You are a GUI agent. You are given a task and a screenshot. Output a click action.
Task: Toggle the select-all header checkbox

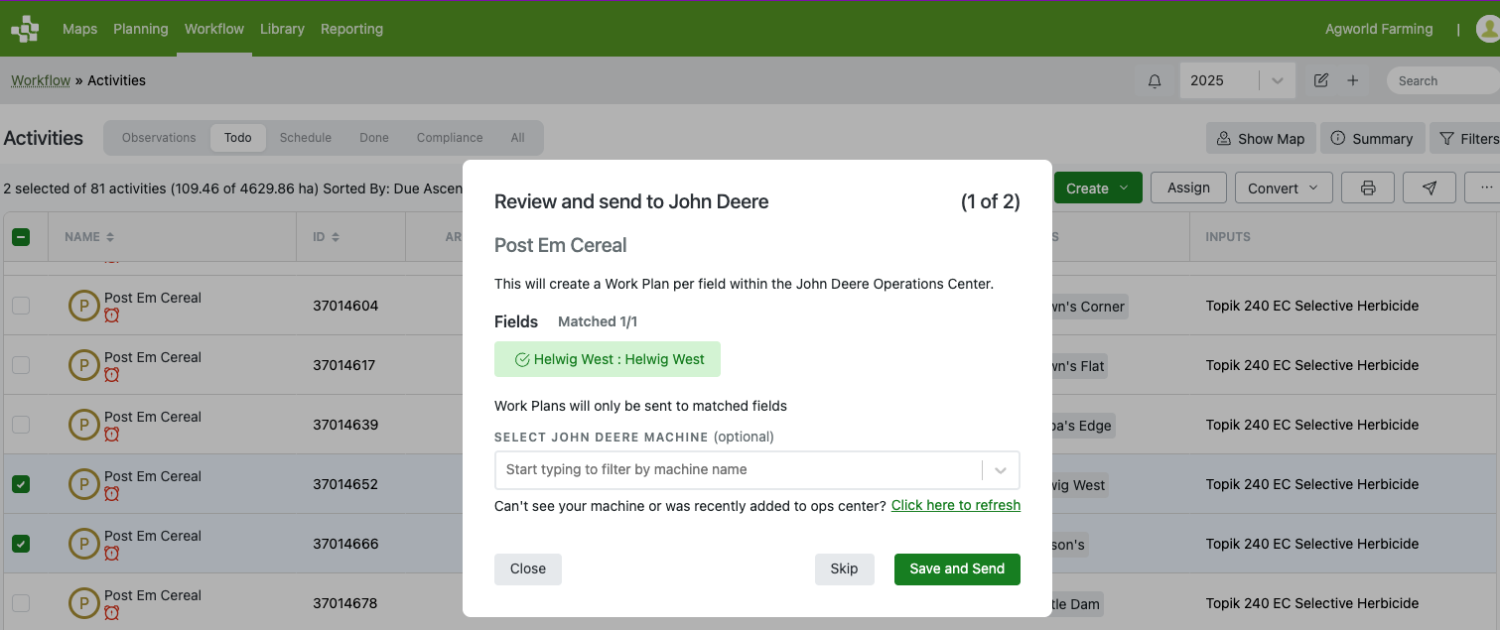pyautogui.click(x=21, y=237)
